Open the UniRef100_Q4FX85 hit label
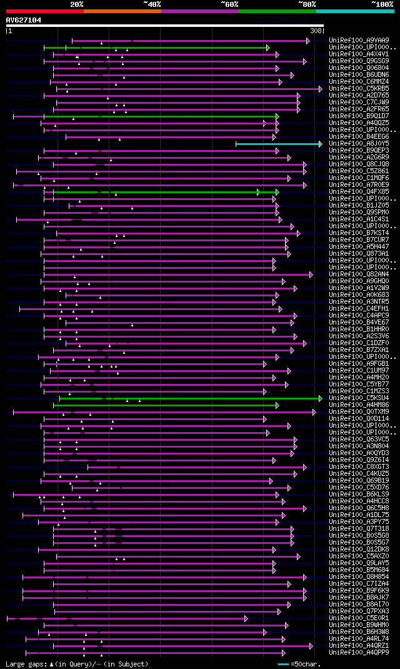 tap(359, 191)
